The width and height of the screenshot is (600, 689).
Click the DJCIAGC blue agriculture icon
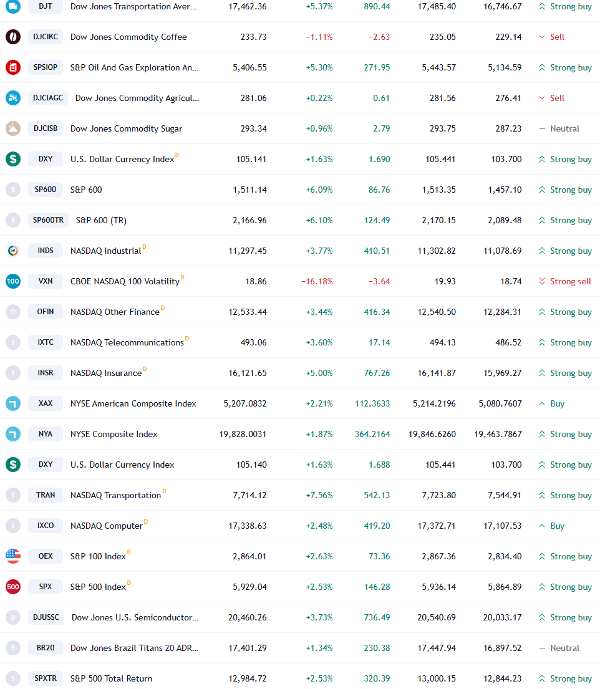pyautogui.click(x=13, y=98)
